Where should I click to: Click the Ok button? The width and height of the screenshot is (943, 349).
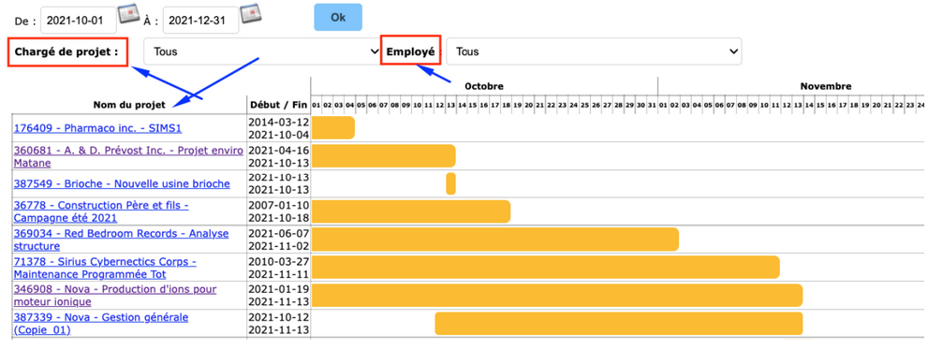coord(338,18)
